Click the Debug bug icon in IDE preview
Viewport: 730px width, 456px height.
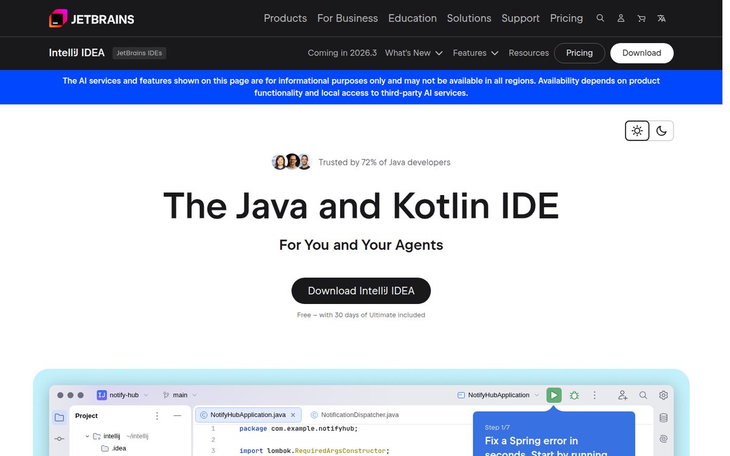[574, 395]
